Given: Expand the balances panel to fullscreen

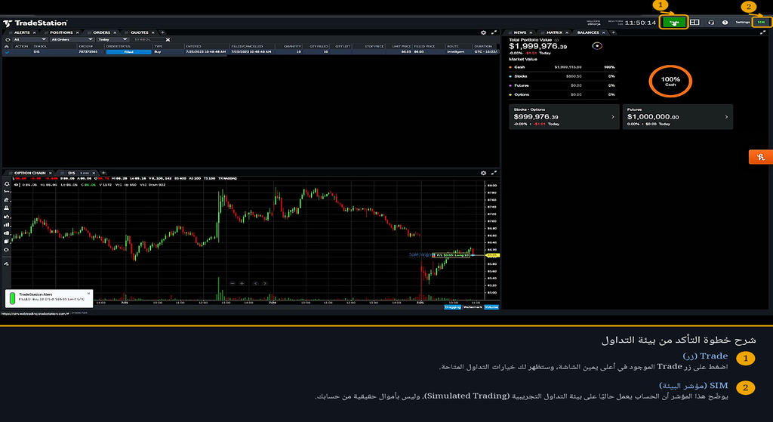Looking at the screenshot, I should coord(763,32).
